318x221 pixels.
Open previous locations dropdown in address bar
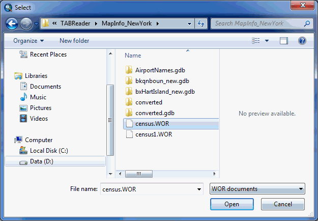(x=189, y=23)
